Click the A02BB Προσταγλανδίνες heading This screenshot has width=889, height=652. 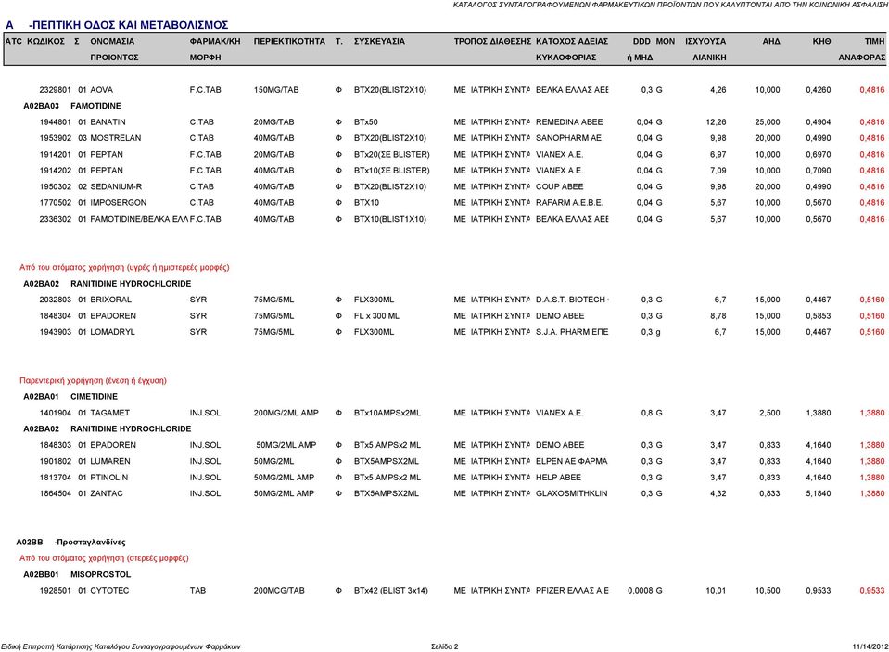tap(70, 543)
